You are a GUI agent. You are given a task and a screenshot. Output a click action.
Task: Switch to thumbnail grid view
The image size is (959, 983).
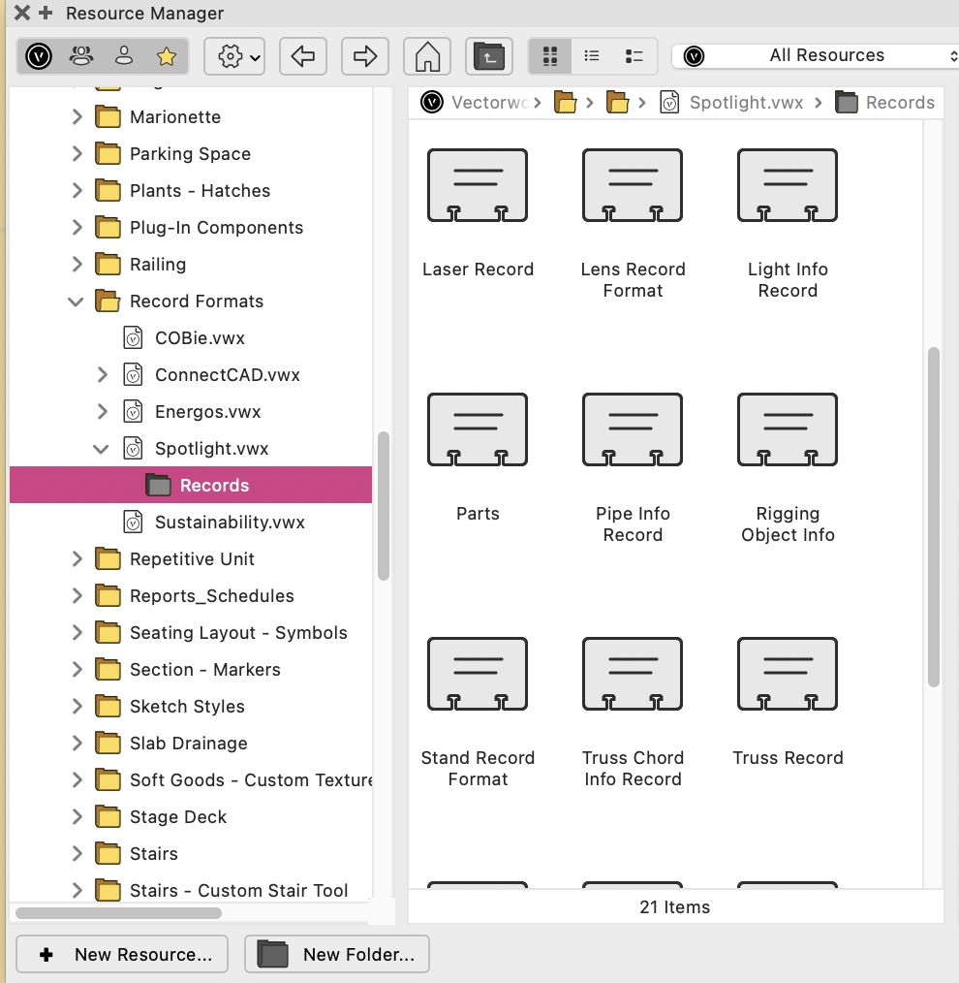pyautogui.click(x=550, y=56)
